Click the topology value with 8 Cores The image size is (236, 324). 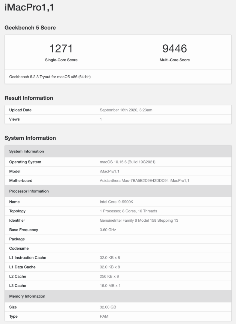click(128, 211)
